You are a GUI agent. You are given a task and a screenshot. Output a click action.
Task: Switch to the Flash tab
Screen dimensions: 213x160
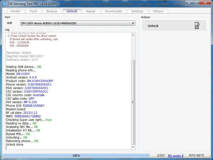pyautogui.click(x=33, y=11)
